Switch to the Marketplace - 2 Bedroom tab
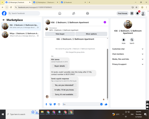149x119 pixels. pos(46,2)
